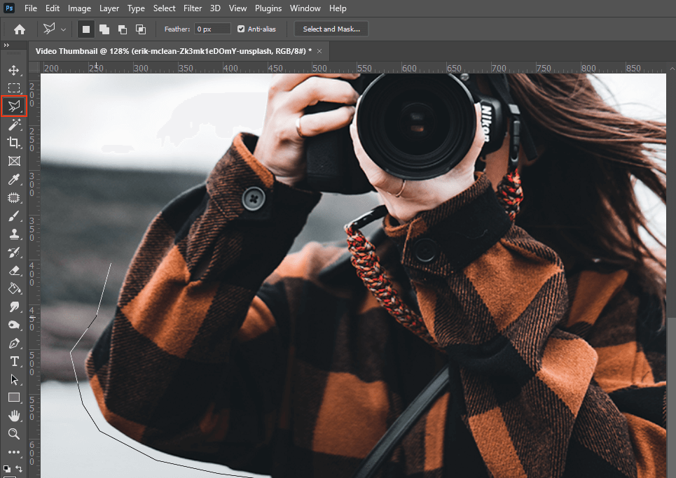The height and width of the screenshot is (478, 676).
Task: Click the Photoshop Ps logo
Action: tap(9, 8)
